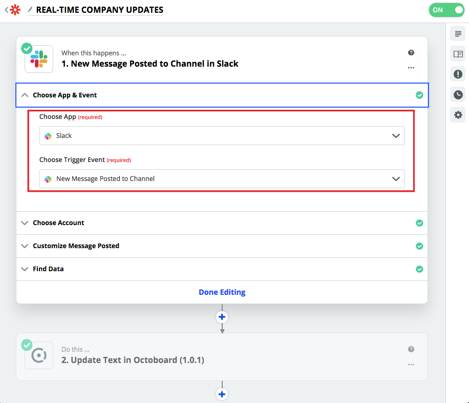Collapse the Choose App & Event section

222,95
